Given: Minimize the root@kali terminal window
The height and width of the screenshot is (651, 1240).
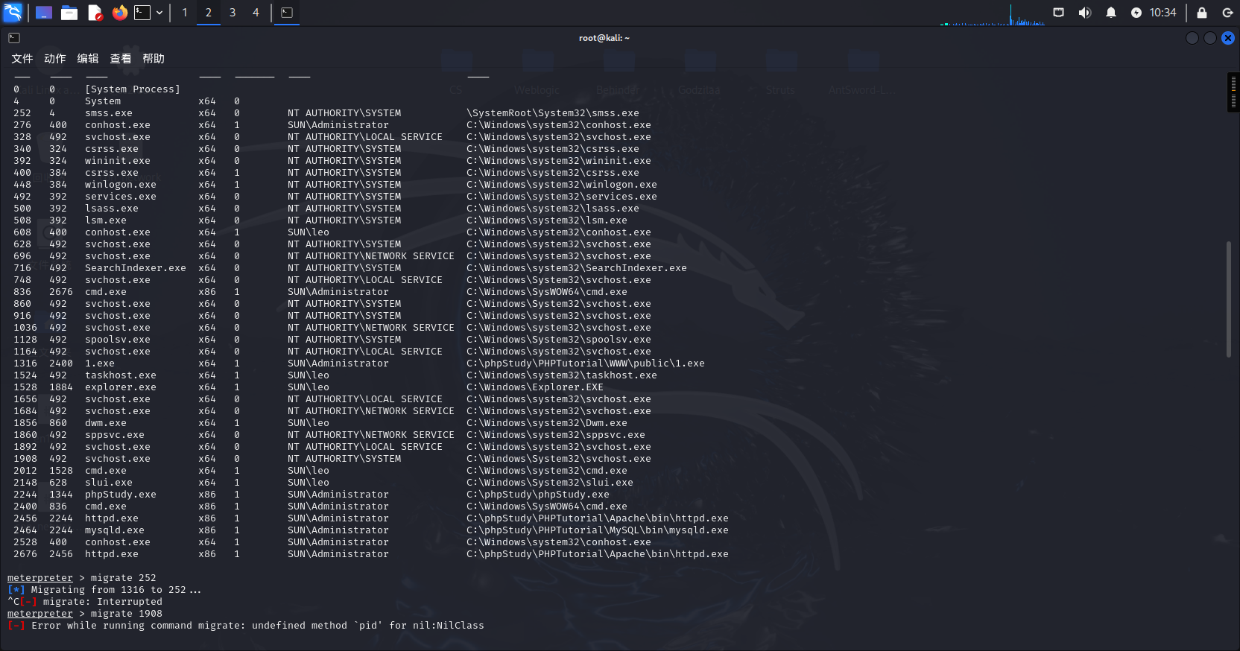Looking at the screenshot, I should click(x=1192, y=38).
